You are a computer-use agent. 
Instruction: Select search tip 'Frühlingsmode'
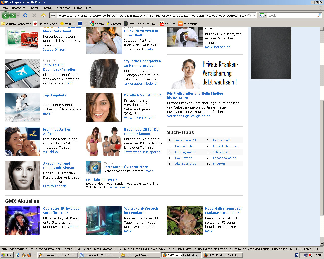click(186, 152)
